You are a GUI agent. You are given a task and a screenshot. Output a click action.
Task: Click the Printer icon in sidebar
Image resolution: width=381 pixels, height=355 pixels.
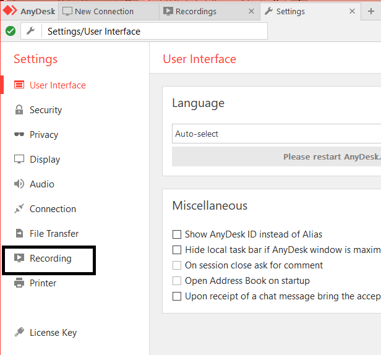click(19, 283)
